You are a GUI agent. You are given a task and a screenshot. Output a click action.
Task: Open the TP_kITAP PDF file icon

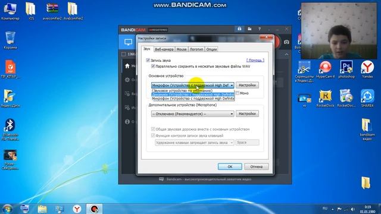(x=10, y=70)
